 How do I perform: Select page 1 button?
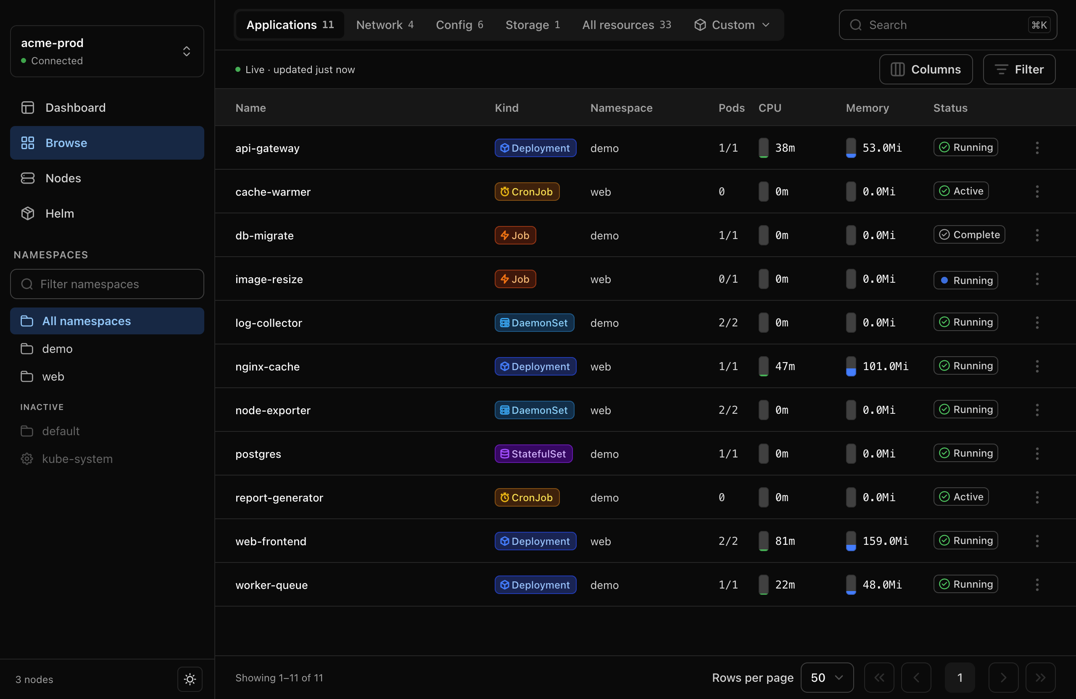click(x=959, y=677)
